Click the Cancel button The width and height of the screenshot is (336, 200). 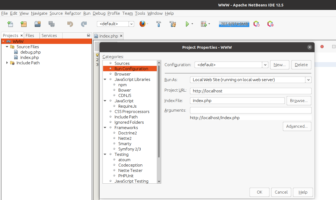281,192
